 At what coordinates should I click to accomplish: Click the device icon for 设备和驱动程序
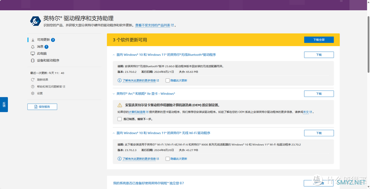(x=33, y=60)
